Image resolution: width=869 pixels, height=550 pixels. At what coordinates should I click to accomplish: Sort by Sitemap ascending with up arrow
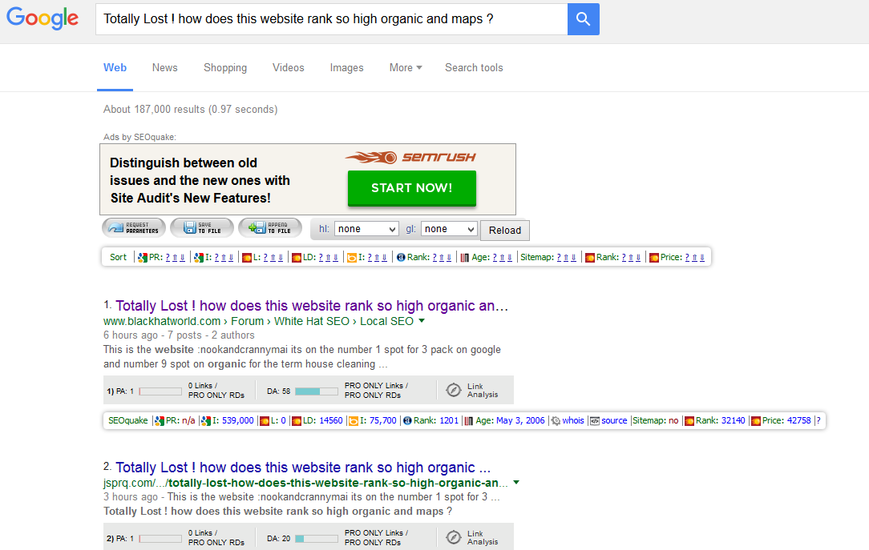566,257
